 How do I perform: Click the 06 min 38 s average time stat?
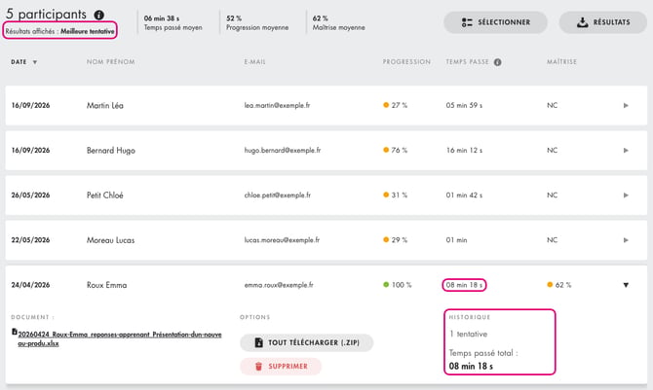(x=173, y=23)
